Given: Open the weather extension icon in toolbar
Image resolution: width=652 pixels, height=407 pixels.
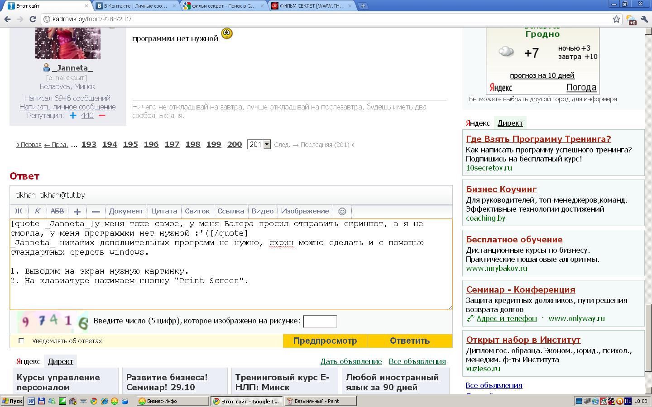Looking at the screenshot, I should 631,19.
